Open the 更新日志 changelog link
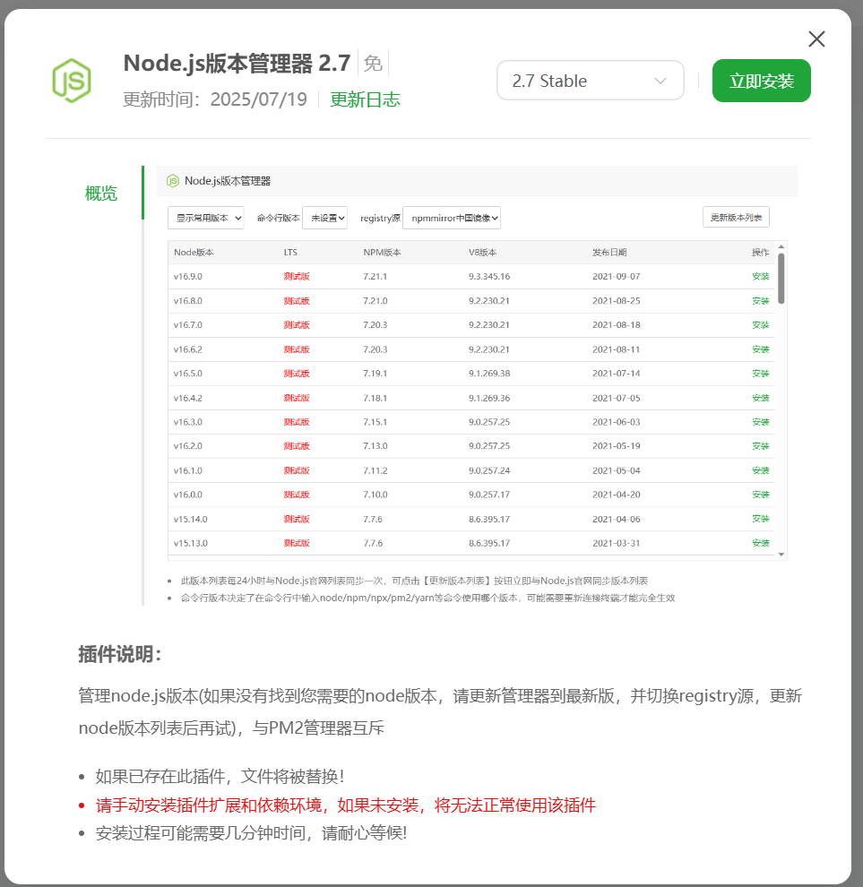 point(365,99)
